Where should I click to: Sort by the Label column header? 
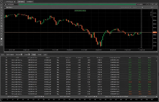[17, 58]
